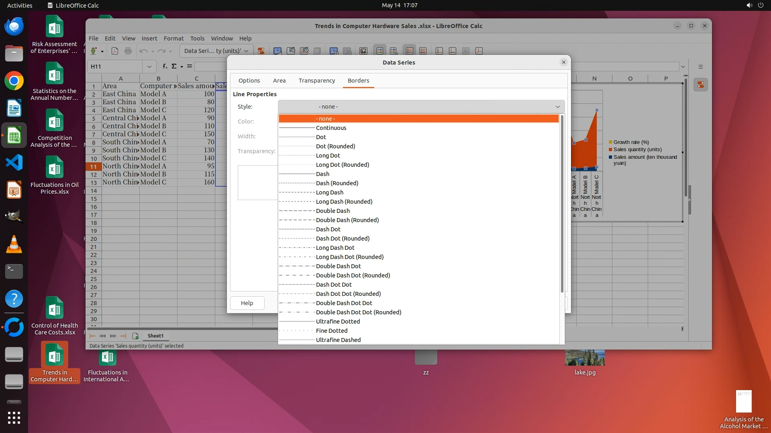Toggle Vertical Grids toolbar icon
This screenshot has height=433, width=771.
[x=423, y=51]
